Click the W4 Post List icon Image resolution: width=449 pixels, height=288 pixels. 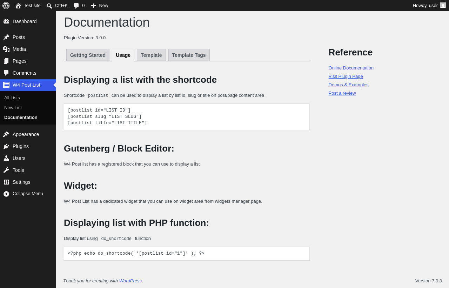pos(6,85)
